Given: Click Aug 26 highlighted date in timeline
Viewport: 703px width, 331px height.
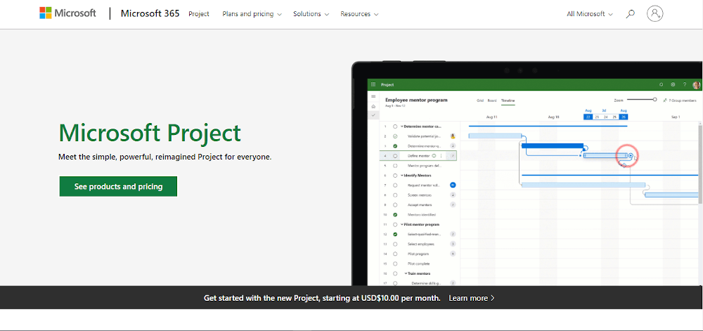Looking at the screenshot, I should tap(623, 117).
